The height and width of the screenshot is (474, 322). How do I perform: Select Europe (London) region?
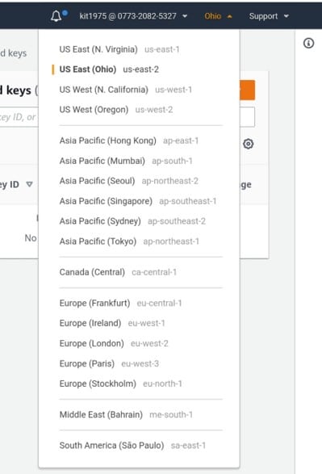coord(114,343)
